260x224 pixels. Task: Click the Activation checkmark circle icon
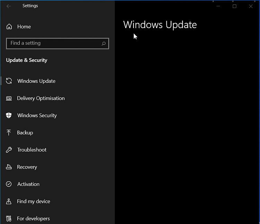9,184
